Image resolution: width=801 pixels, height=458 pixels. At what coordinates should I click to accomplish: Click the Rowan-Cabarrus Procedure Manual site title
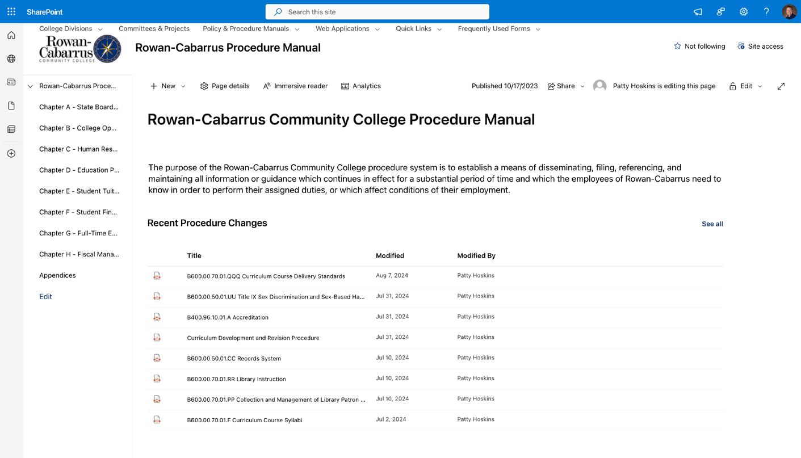pyautogui.click(x=228, y=48)
